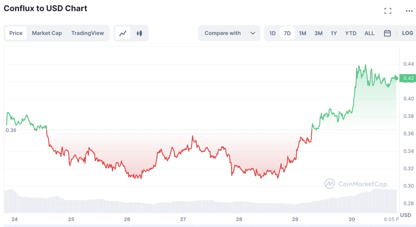Show year-to-date YTD range
416x227 pixels.
[351, 33]
